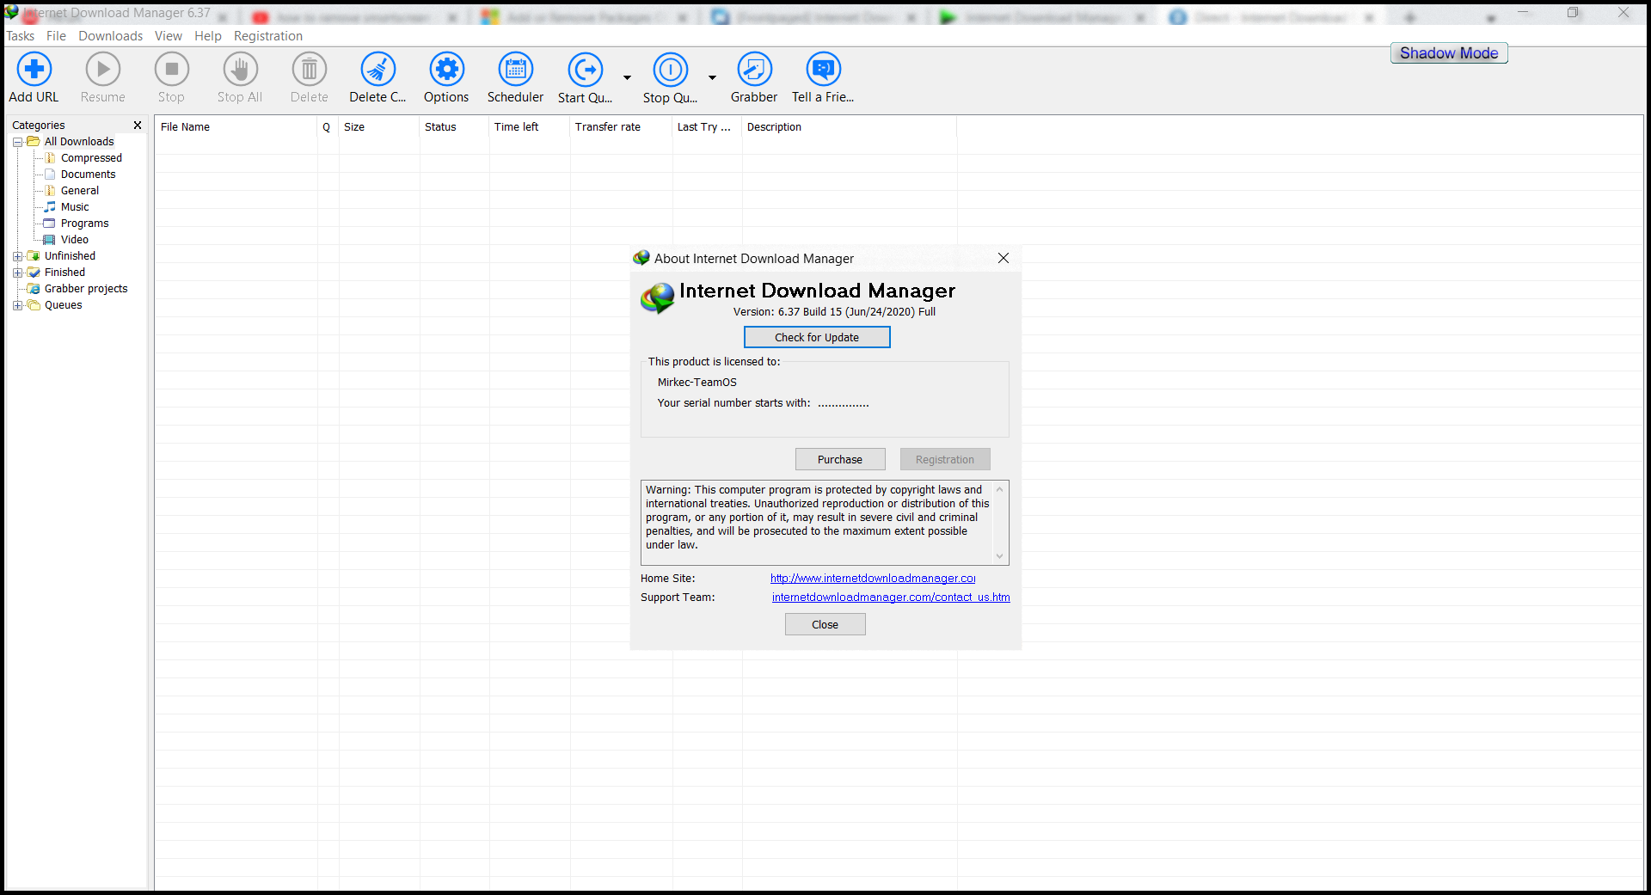Expand the Unfinished tree node

pyautogui.click(x=17, y=256)
